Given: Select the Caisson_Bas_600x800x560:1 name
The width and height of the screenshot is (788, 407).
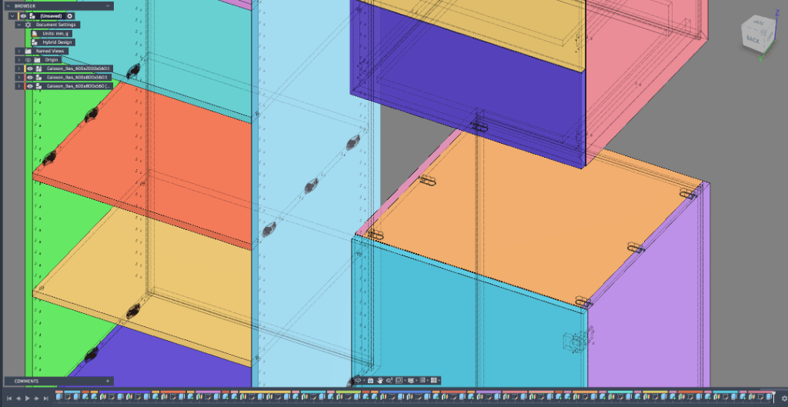Looking at the screenshot, I should pyautogui.click(x=77, y=78).
